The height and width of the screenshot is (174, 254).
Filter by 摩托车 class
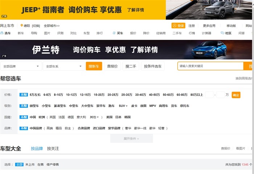click(x=185, y=106)
